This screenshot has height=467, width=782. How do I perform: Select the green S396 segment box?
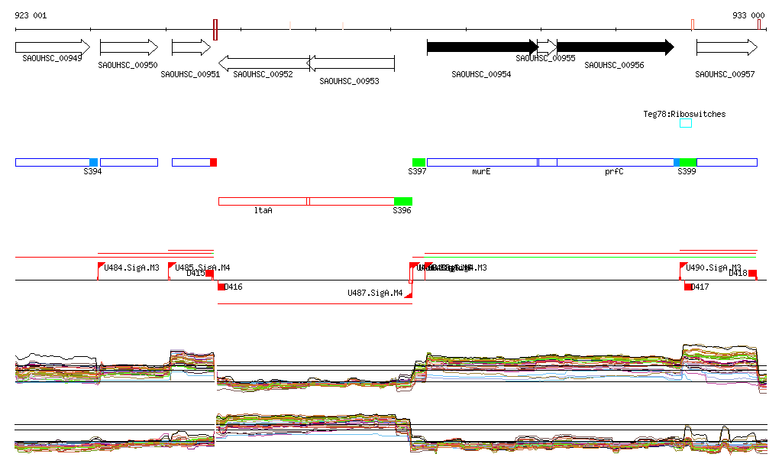[403, 202]
